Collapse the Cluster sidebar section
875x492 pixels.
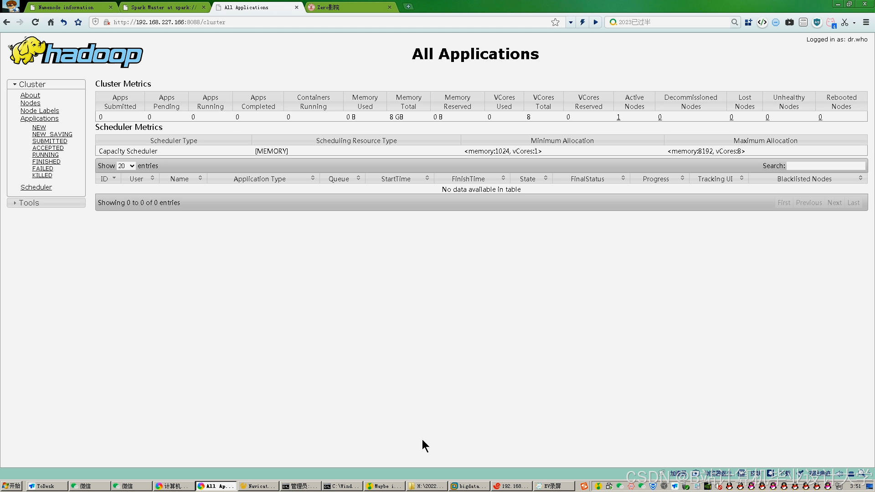32,84
